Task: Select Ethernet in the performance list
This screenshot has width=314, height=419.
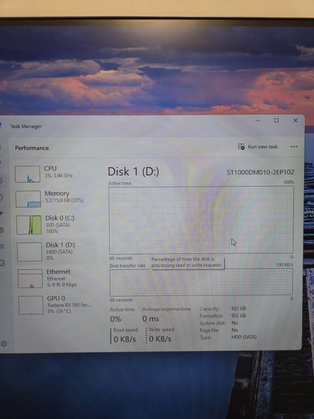Action: [56, 278]
